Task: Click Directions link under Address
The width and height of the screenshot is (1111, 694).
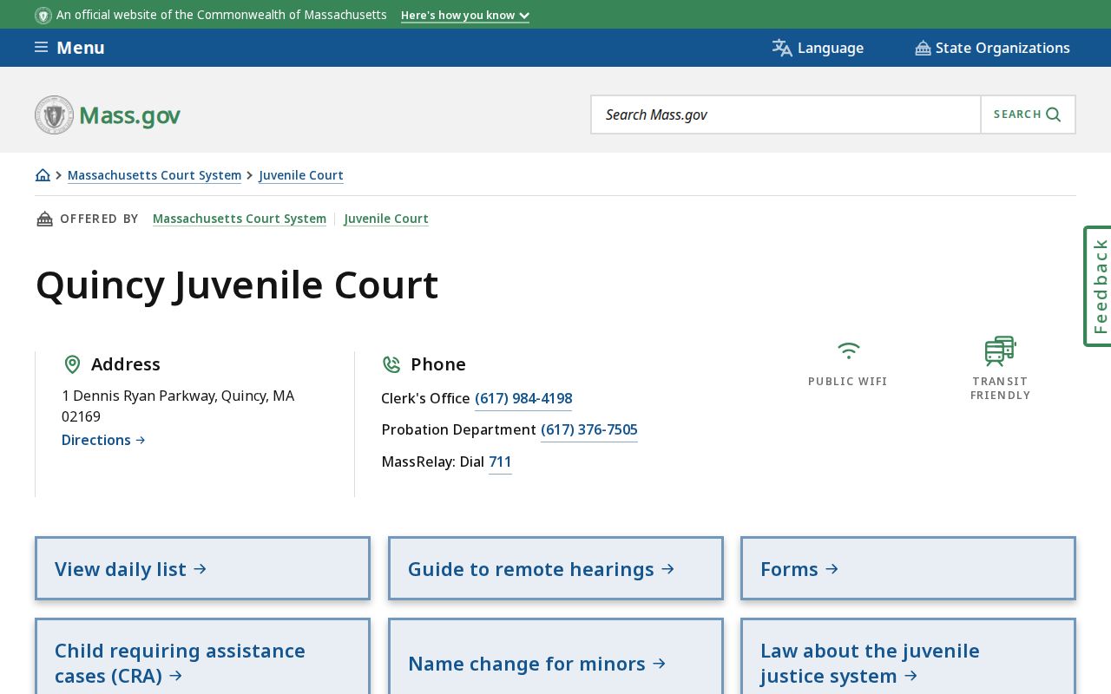Action: (x=103, y=440)
